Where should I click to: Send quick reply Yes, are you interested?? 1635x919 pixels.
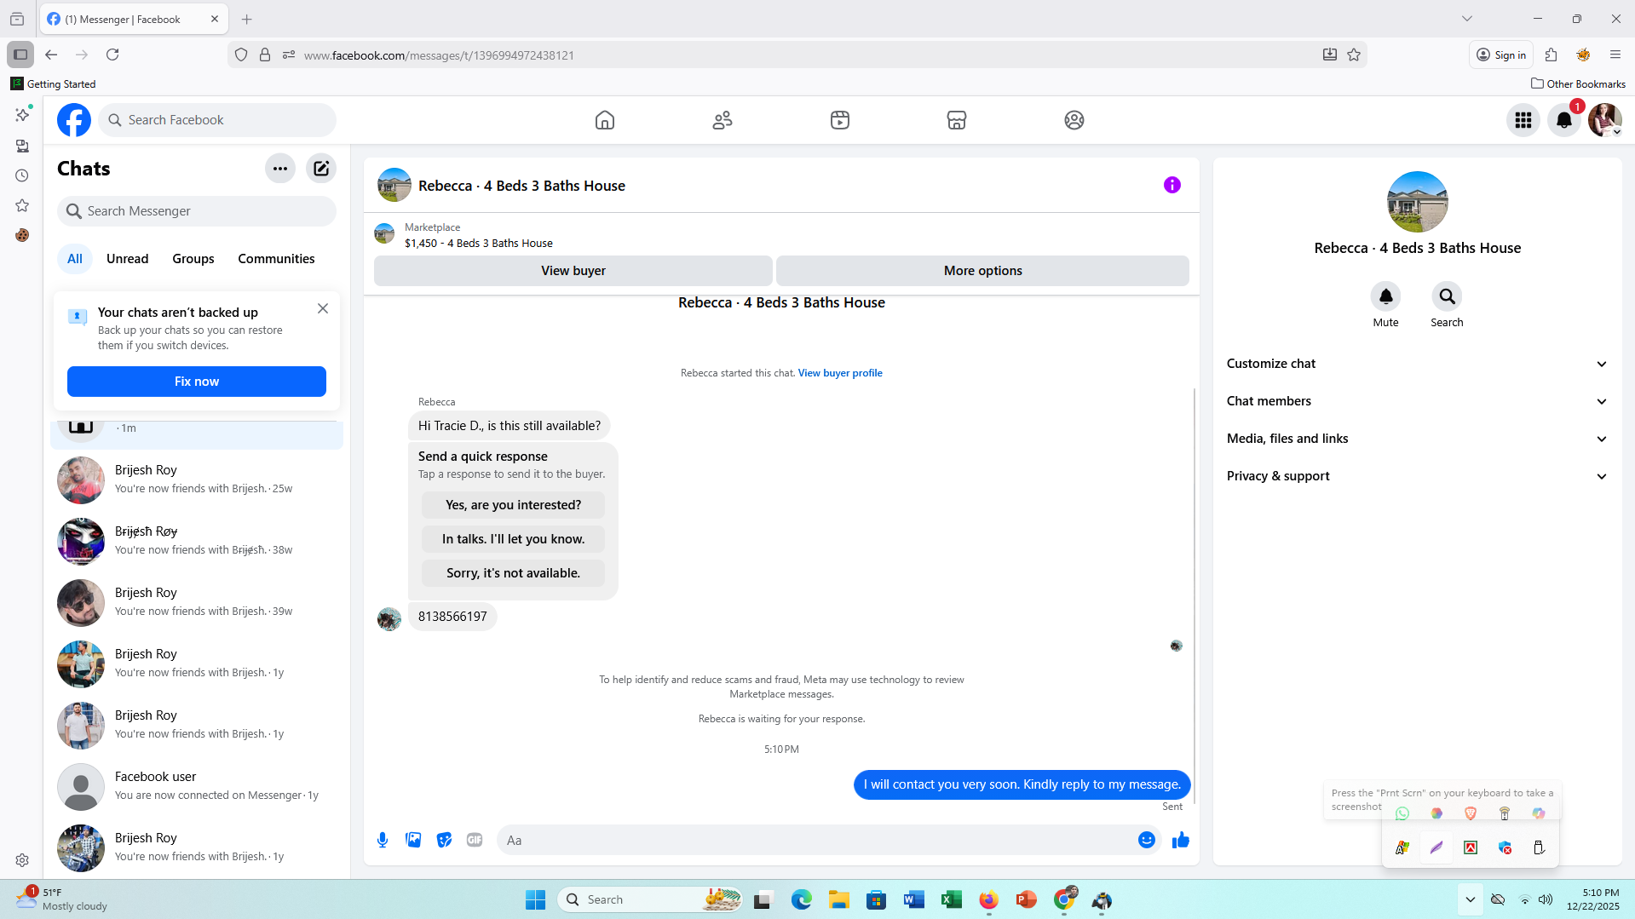click(x=514, y=505)
